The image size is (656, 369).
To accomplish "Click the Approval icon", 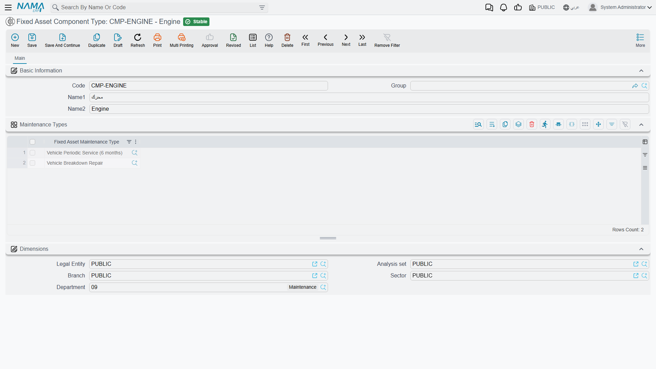I will pos(210,40).
